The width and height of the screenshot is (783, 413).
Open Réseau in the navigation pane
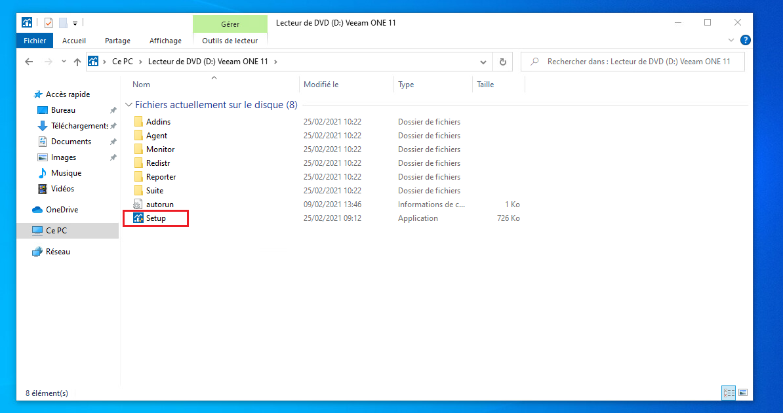coord(58,252)
